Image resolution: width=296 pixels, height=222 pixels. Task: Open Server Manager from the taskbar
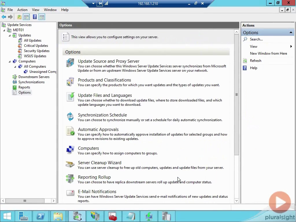pos(24,216)
